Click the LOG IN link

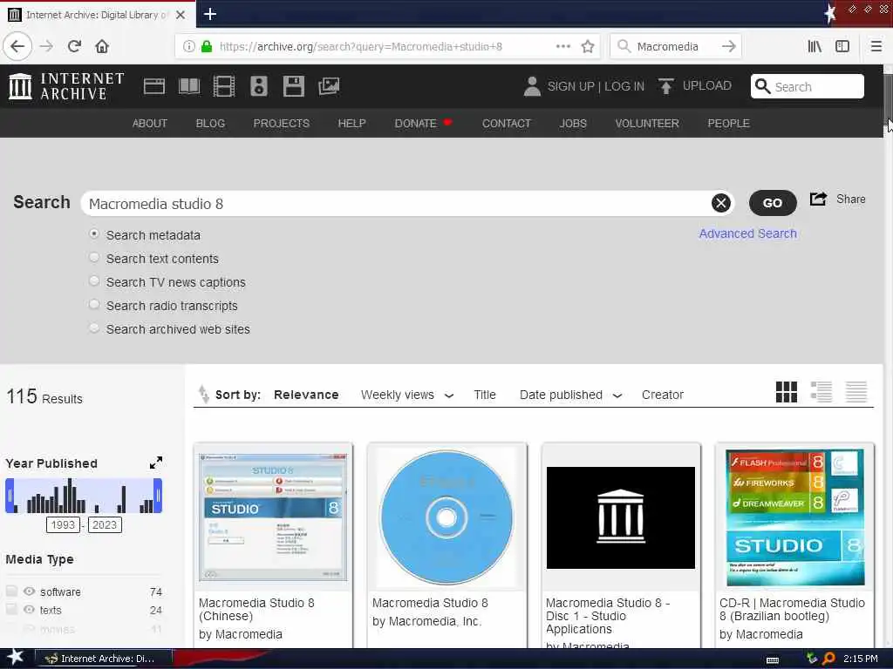(624, 86)
